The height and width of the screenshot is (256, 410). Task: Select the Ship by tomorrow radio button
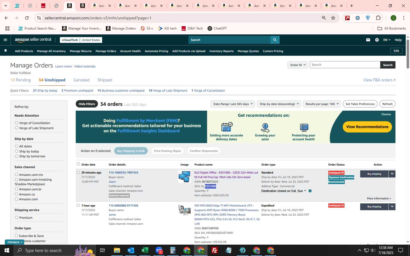point(17,156)
